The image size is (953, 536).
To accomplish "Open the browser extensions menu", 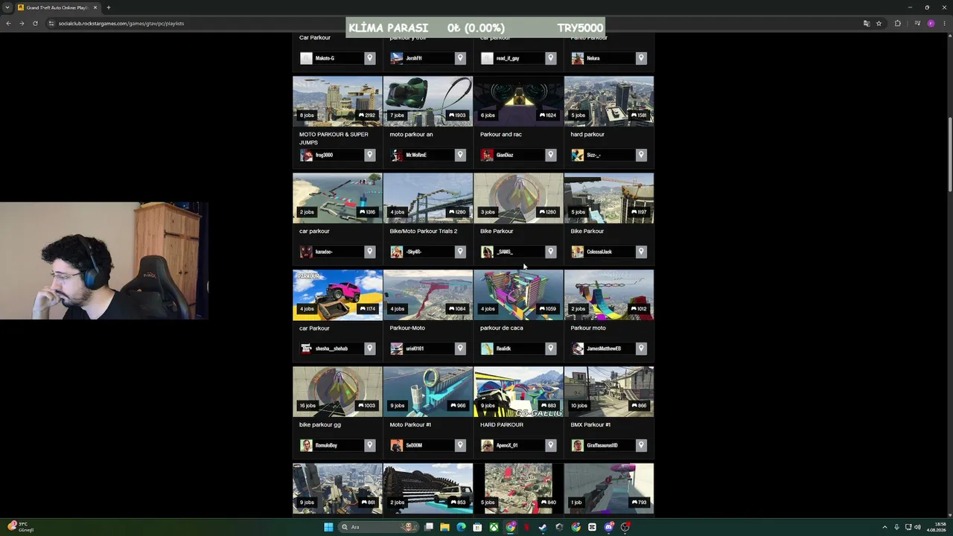I will point(897,23).
